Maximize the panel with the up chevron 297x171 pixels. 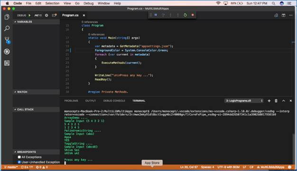coord(283,101)
